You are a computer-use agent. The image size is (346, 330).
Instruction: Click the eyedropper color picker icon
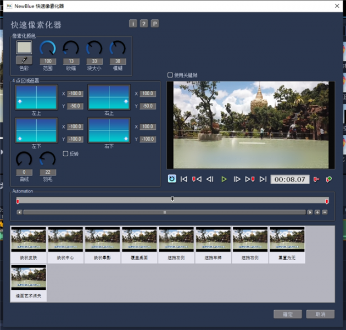tap(24, 59)
